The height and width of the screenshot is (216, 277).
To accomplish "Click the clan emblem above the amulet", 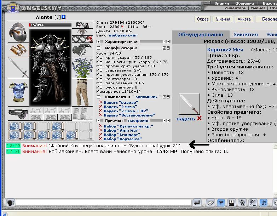I will 82,25.
